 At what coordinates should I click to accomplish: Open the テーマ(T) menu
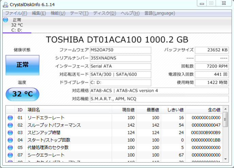pos(79,13)
